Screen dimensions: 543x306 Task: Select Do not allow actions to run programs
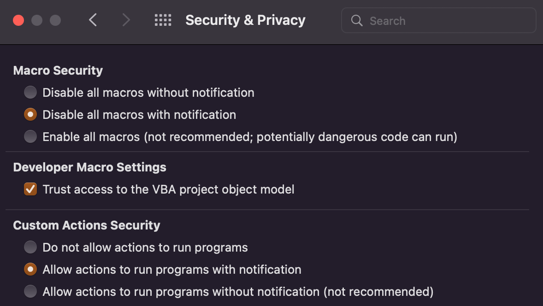pyautogui.click(x=30, y=247)
